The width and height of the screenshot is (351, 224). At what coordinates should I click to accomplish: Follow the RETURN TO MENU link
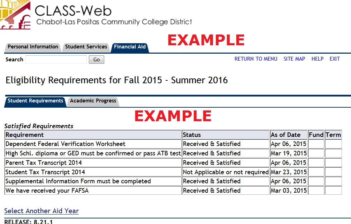click(x=256, y=59)
